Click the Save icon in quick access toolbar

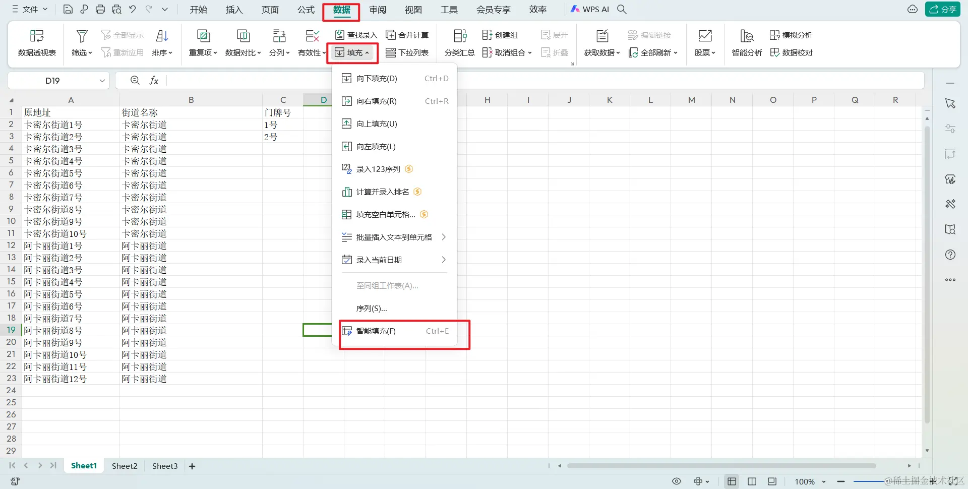(68, 9)
